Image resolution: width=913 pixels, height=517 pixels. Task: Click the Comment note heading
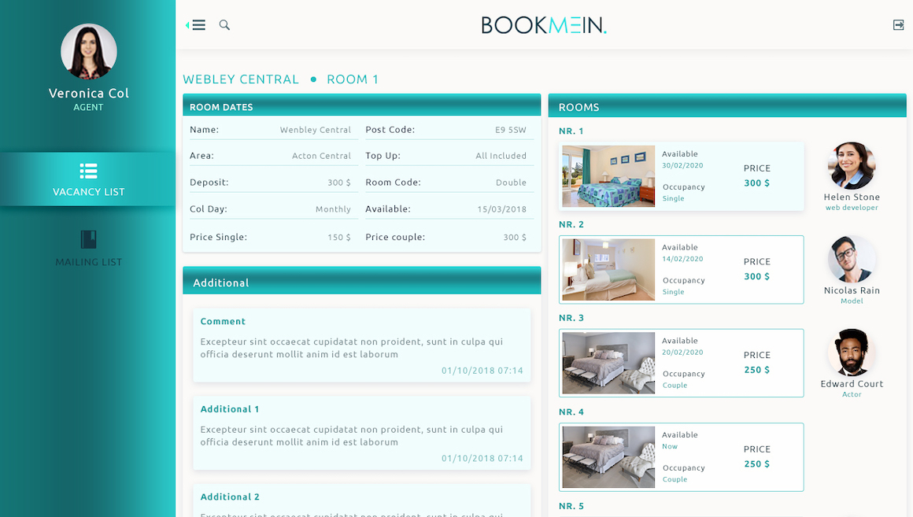(223, 321)
